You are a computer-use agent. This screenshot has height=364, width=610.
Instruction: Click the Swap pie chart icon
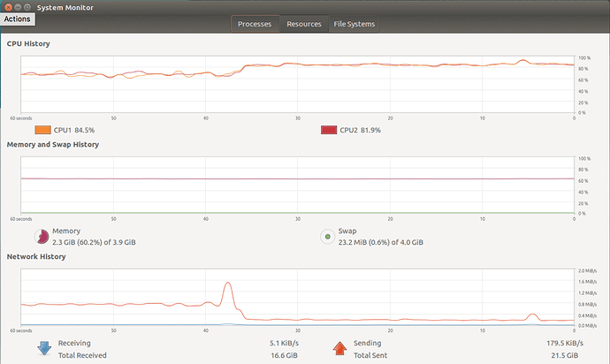[328, 237]
